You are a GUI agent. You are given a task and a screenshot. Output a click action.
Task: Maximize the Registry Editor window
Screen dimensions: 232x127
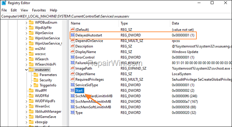[x=212, y=3]
